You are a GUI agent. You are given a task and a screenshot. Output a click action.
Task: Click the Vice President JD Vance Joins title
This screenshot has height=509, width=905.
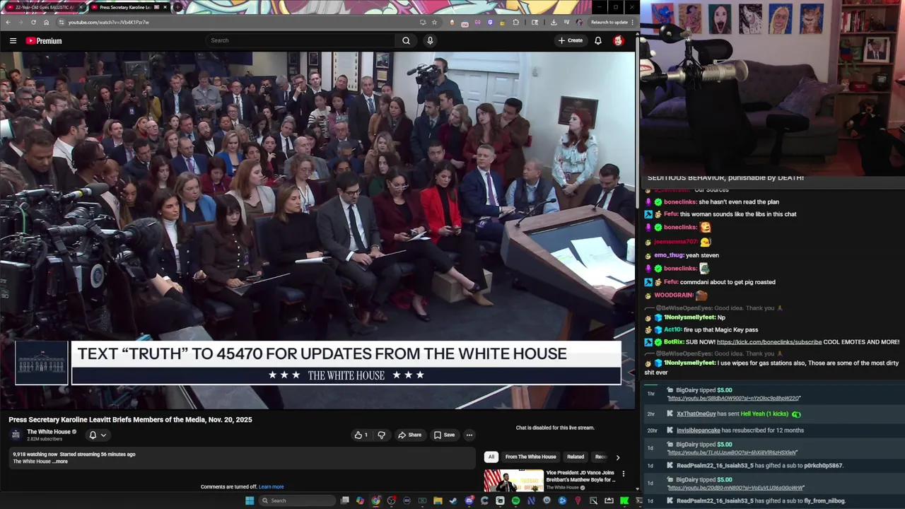click(x=580, y=476)
